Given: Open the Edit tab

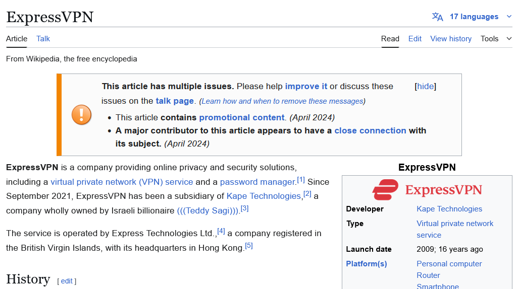Looking at the screenshot, I should [x=414, y=39].
